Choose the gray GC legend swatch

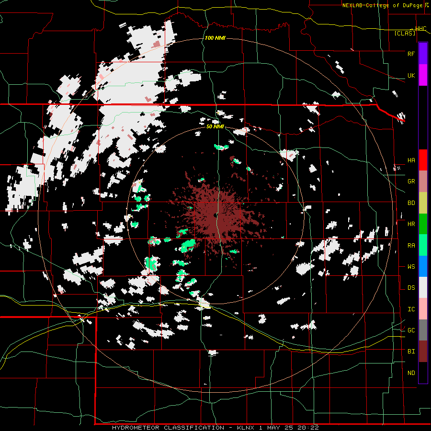pos(423,330)
